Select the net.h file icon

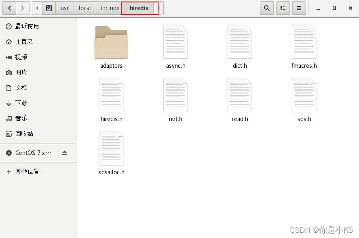[x=175, y=95]
